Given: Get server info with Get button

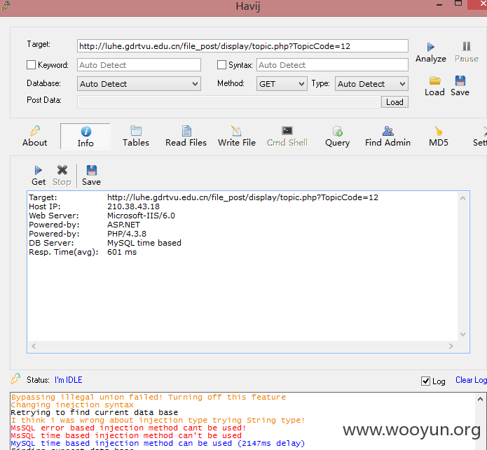Looking at the screenshot, I should (x=39, y=176).
